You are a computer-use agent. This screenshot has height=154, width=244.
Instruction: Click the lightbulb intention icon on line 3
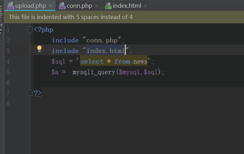39,49
